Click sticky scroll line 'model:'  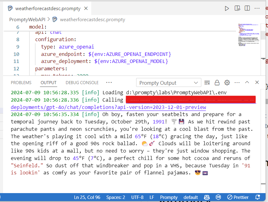coord(37,27)
